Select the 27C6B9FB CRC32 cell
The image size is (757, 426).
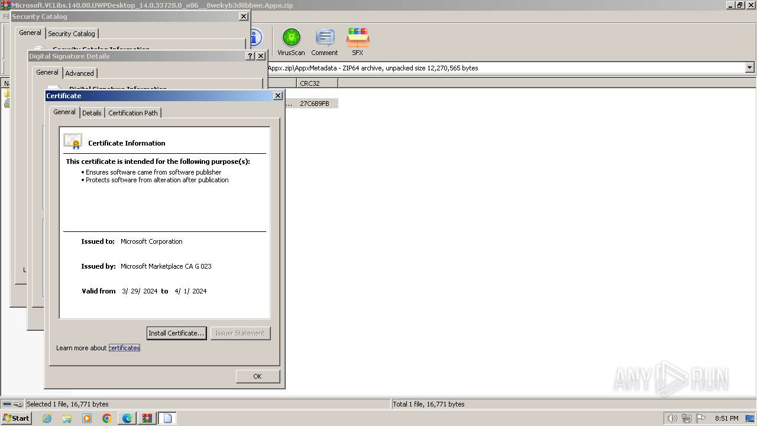point(315,104)
